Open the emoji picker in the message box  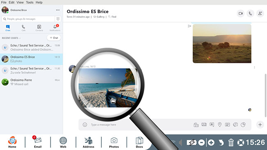85,125
